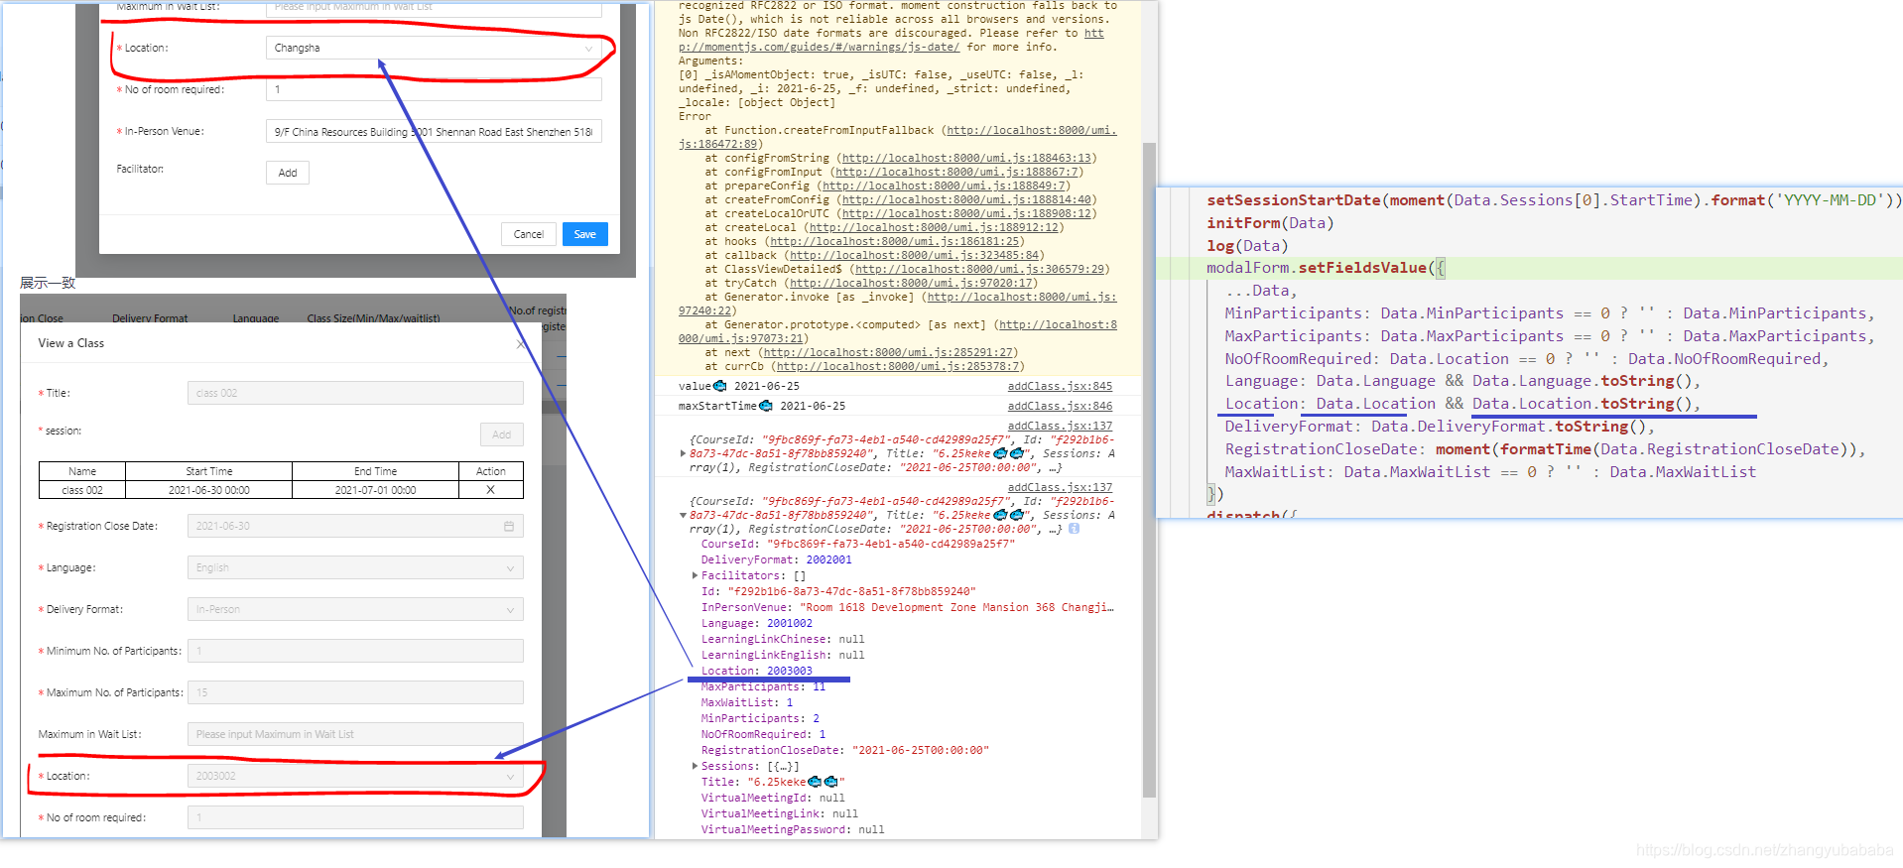Click No of room required field in View a Class

355,817
